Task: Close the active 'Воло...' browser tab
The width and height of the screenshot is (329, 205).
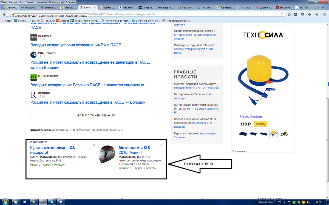Action: 94,8
